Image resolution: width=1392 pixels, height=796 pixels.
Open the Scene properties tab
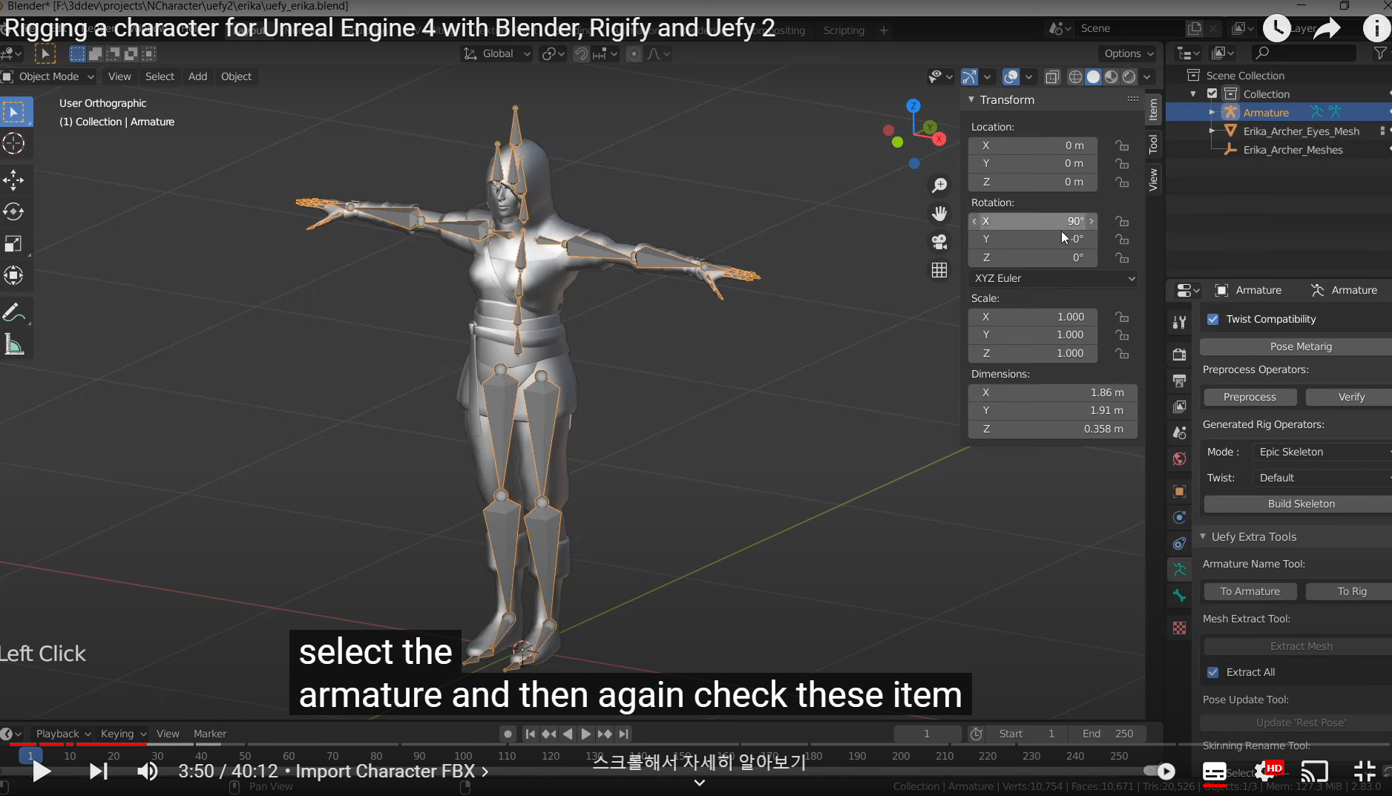1179,432
